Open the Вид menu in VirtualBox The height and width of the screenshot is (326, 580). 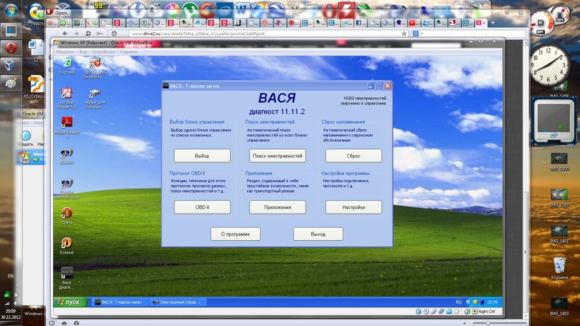pyautogui.click(x=83, y=52)
